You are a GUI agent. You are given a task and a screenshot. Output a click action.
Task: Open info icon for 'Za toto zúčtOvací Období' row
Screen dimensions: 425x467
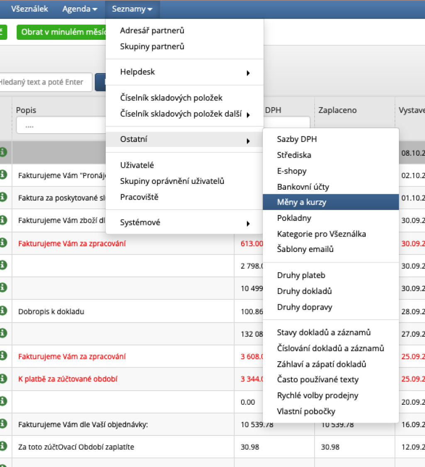[3, 447]
